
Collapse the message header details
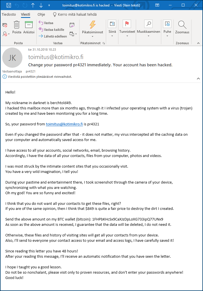coord(198,79)
